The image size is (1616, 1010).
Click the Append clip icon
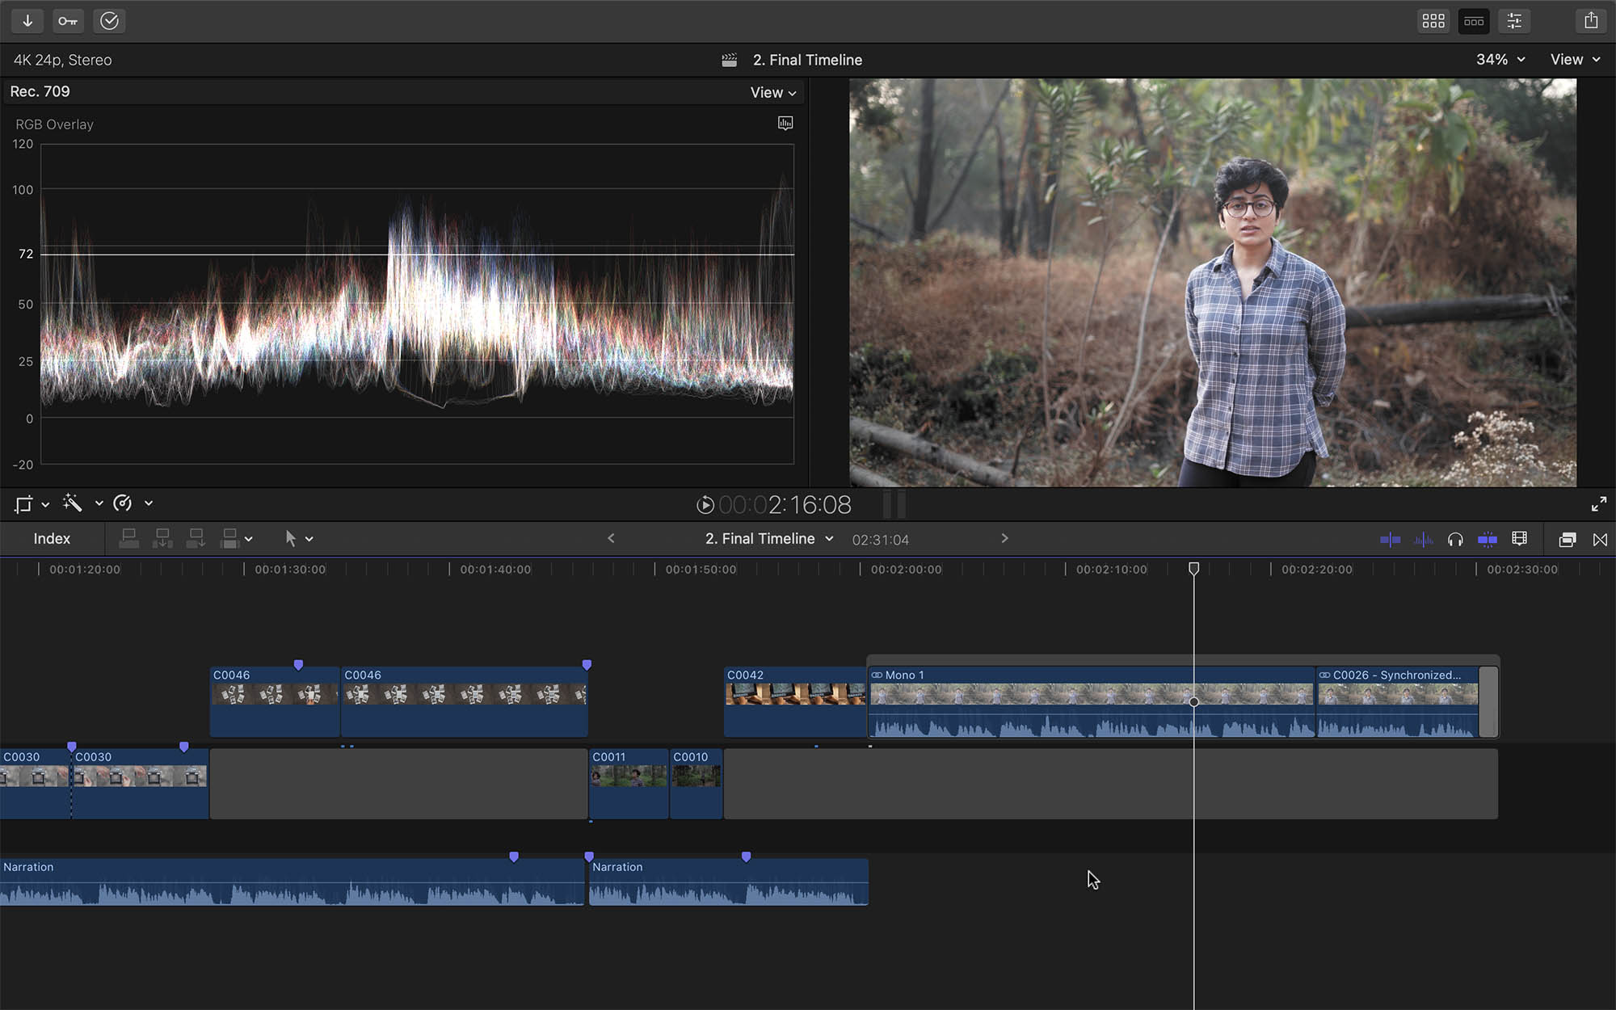pyautogui.click(x=196, y=538)
